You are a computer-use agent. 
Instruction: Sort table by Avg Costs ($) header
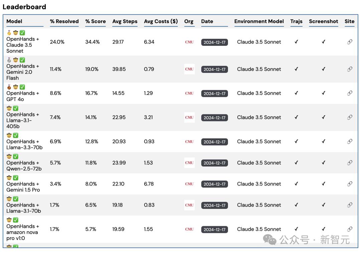[161, 21]
